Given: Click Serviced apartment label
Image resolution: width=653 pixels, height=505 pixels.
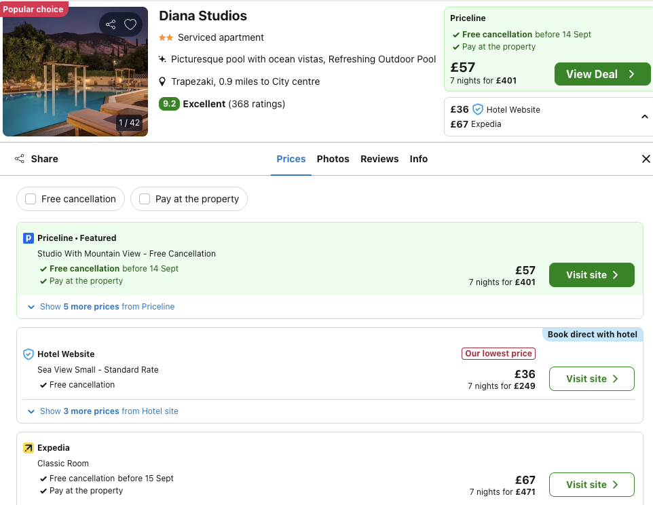Looking at the screenshot, I should (221, 37).
